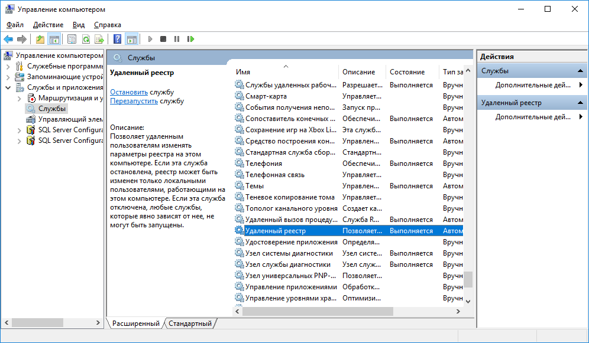Click the Запоминающие устройства storage icon
Screen dimensions: 589x343
click(x=19, y=77)
